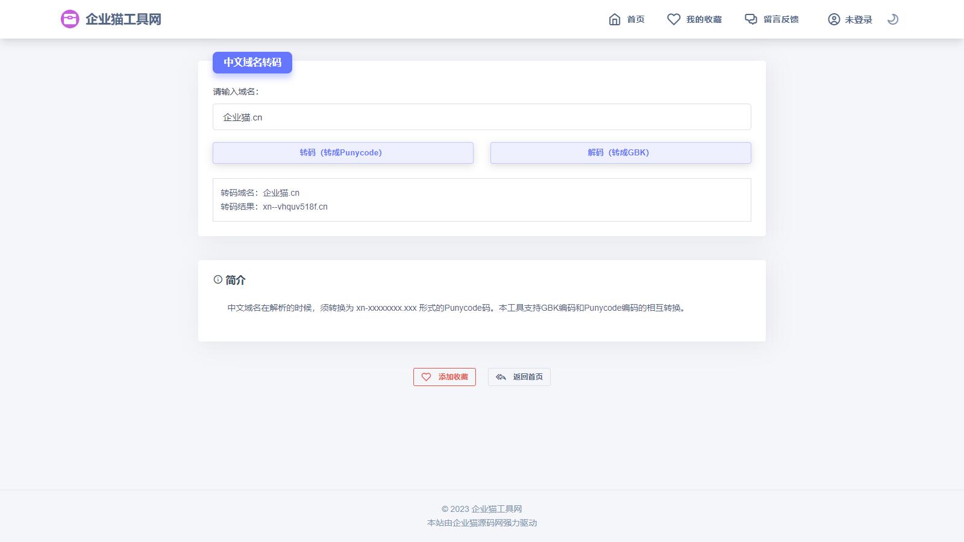Viewport: 964px width, 542px height.
Task: Click the 未登录 login label
Action: pos(858,20)
